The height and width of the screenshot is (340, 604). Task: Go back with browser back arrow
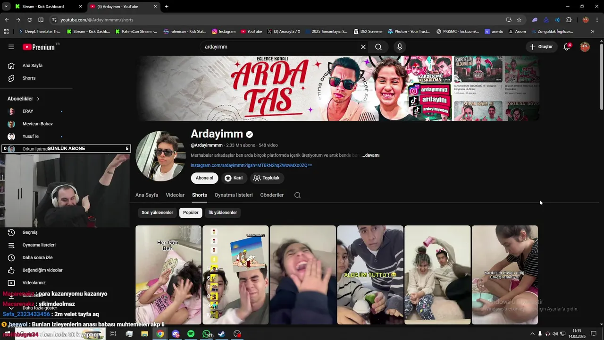pos(7,20)
